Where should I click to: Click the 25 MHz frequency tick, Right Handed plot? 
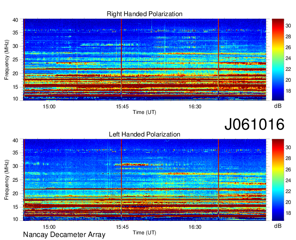15,60
